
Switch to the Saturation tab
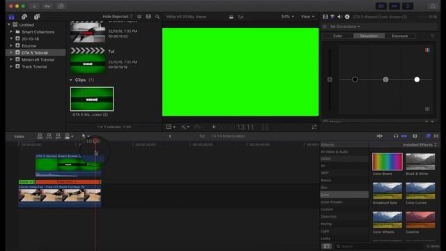pos(369,36)
